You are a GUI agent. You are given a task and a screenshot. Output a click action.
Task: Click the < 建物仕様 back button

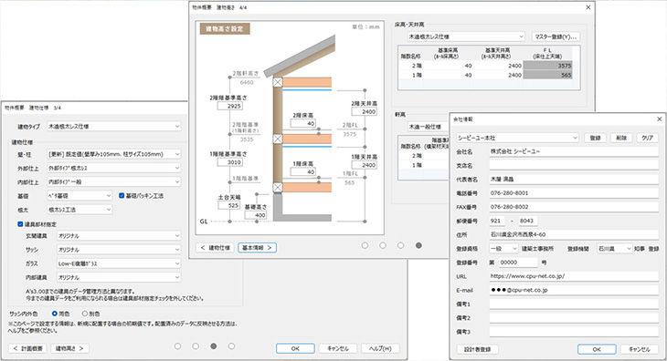click(215, 247)
